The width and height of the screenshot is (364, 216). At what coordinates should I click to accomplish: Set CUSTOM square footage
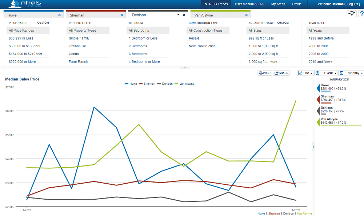click(283, 23)
